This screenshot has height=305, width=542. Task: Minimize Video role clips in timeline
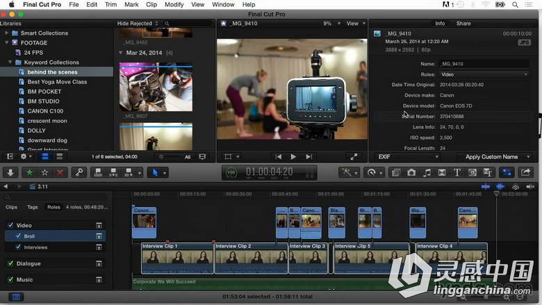(99, 225)
